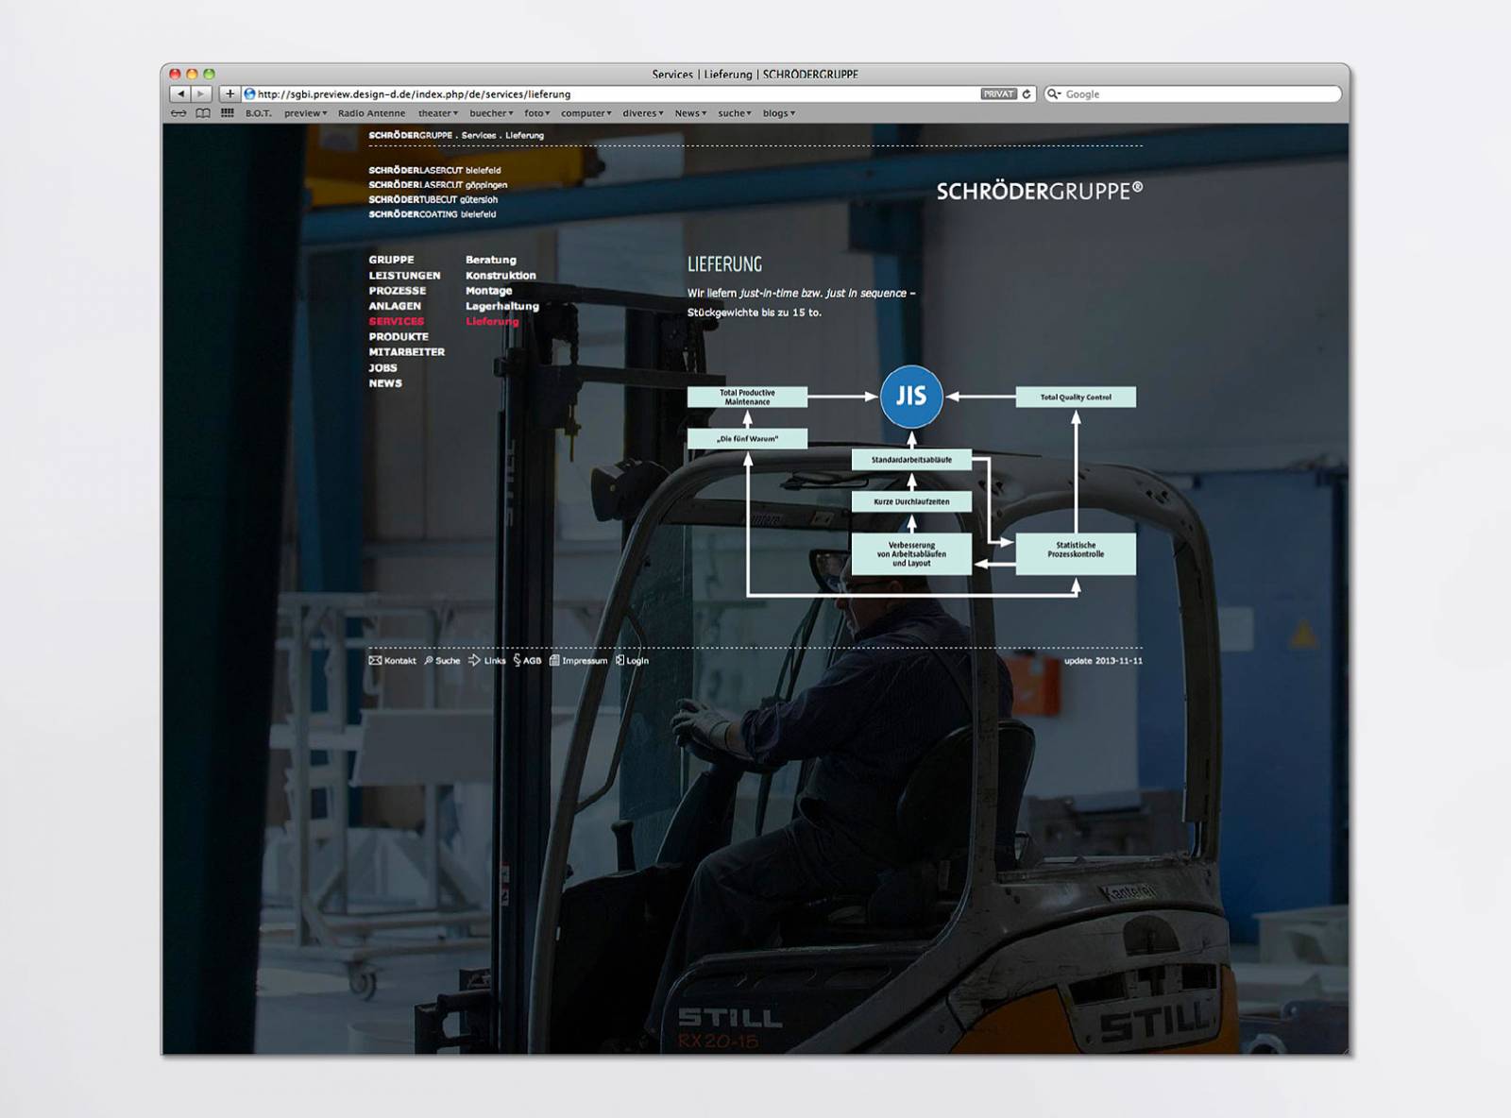Click the "Statistische Prozesskontrolle" diagram box
Screen dimensions: 1511x1118
coord(1076,554)
